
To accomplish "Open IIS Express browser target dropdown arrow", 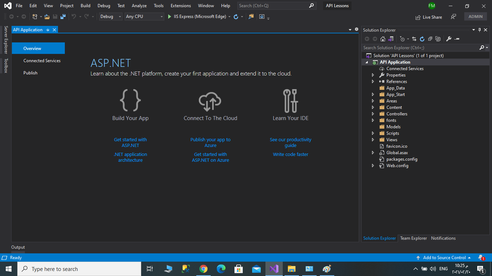I will point(229,17).
